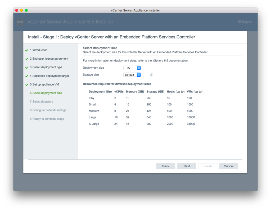
Task: Select step 7 Select datastore
Action: click(x=42, y=101)
